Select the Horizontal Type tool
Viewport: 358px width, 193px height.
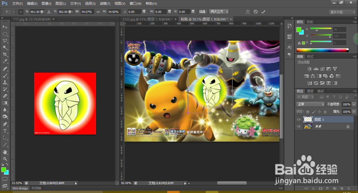click(x=5, y=131)
